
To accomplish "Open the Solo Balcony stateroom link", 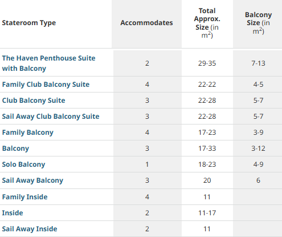I will point(23,164).
